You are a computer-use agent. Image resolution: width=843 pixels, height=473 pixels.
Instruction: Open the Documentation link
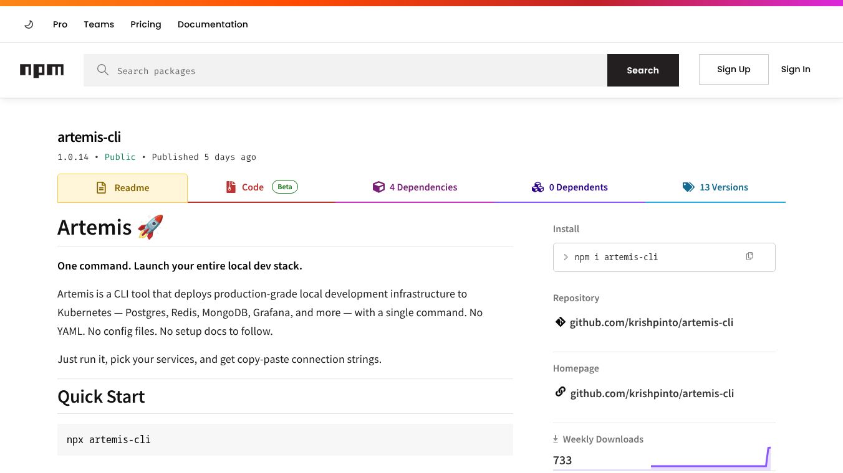(213, 24)
